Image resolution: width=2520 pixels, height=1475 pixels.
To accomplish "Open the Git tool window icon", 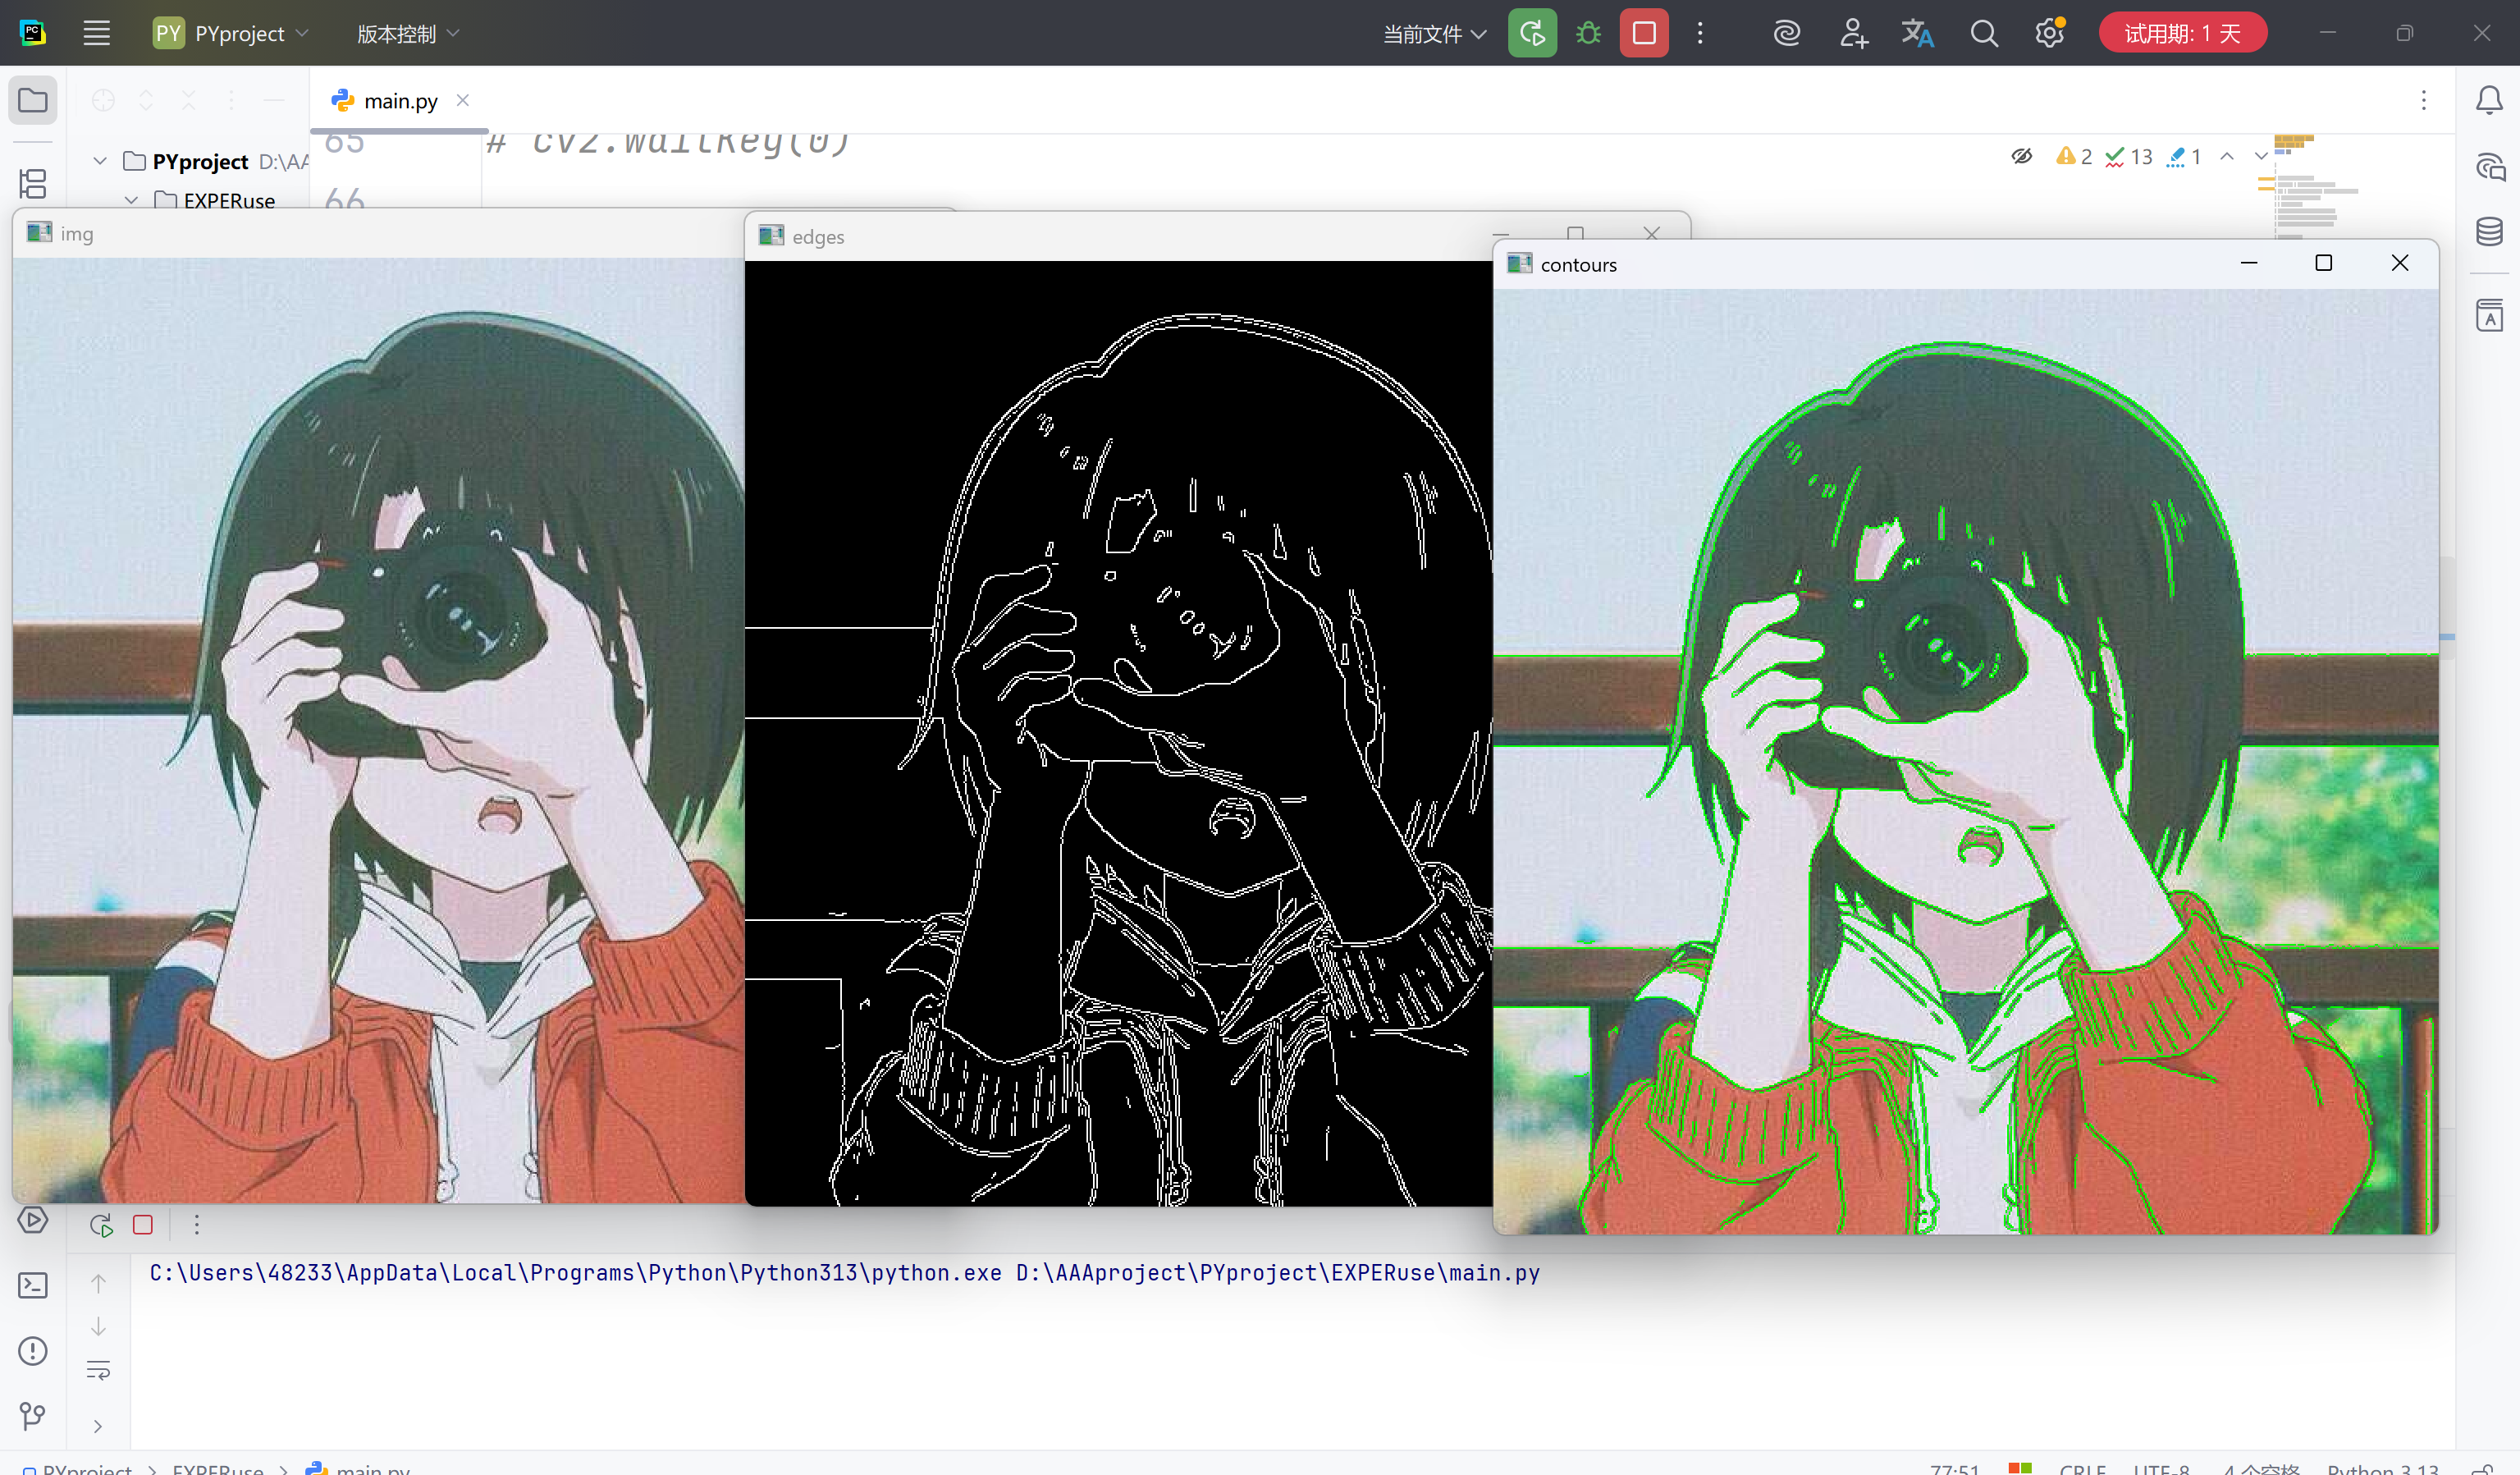I will pos(33,1416).
